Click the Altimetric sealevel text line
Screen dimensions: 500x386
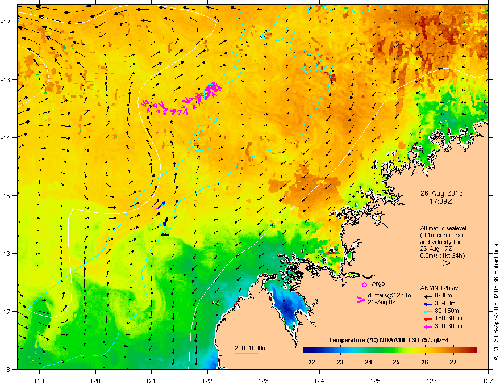pyautogui.click(x=443, y=228)
